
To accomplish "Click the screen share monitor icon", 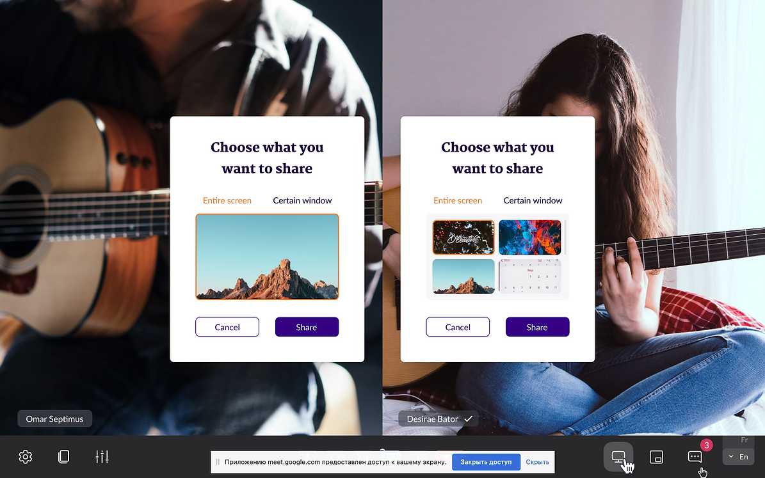I will (618, 456).
